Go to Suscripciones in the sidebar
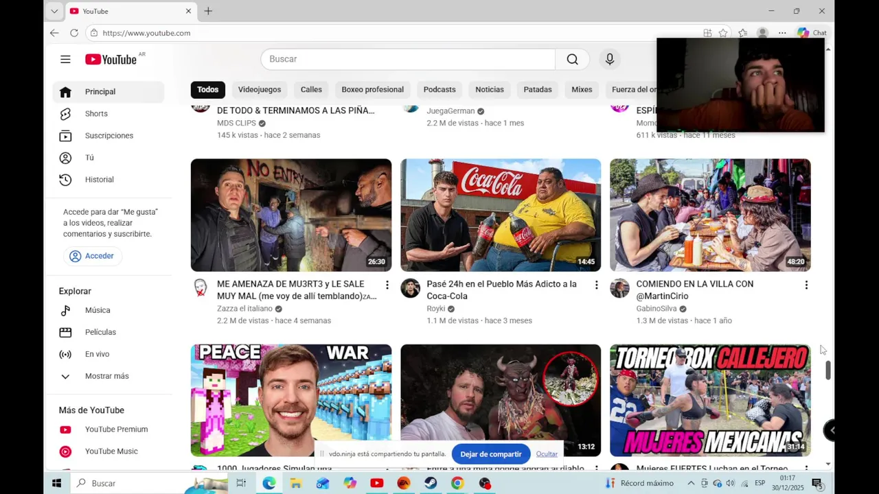Screen dimensions: 879x494 (108, 136)
